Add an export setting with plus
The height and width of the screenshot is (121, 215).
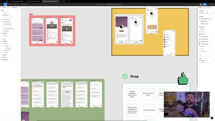213,55
